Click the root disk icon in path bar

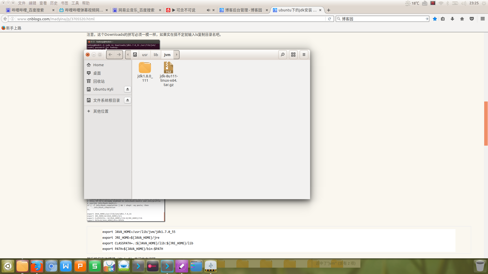coord(135,55)
